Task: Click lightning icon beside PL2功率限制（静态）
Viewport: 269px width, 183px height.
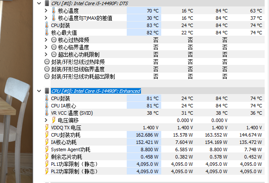Action: 47,171
